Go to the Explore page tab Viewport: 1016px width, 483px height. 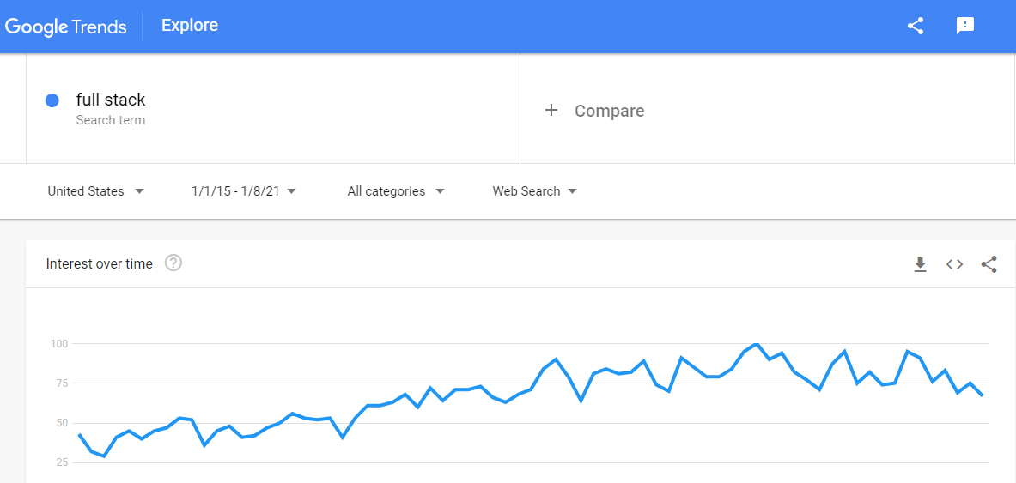(x=190, y=26)
